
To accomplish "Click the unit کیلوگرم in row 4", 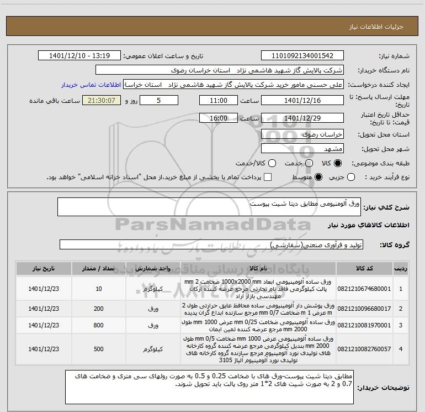I will 153,349.
